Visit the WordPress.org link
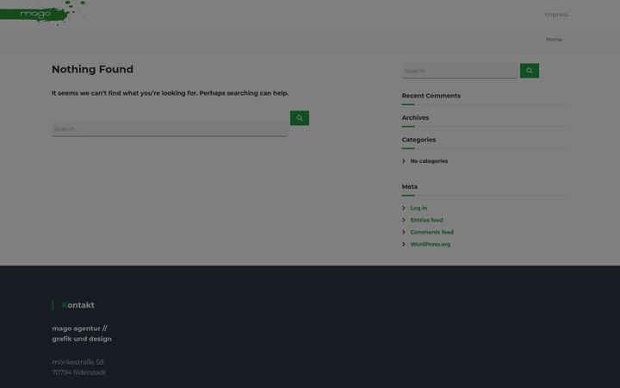This screenshot has height=388, width=620. point(431,244)
